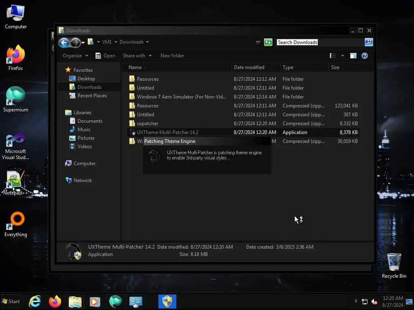Select the Untitled file folder row
414x310 pixels.
[243, 88]
